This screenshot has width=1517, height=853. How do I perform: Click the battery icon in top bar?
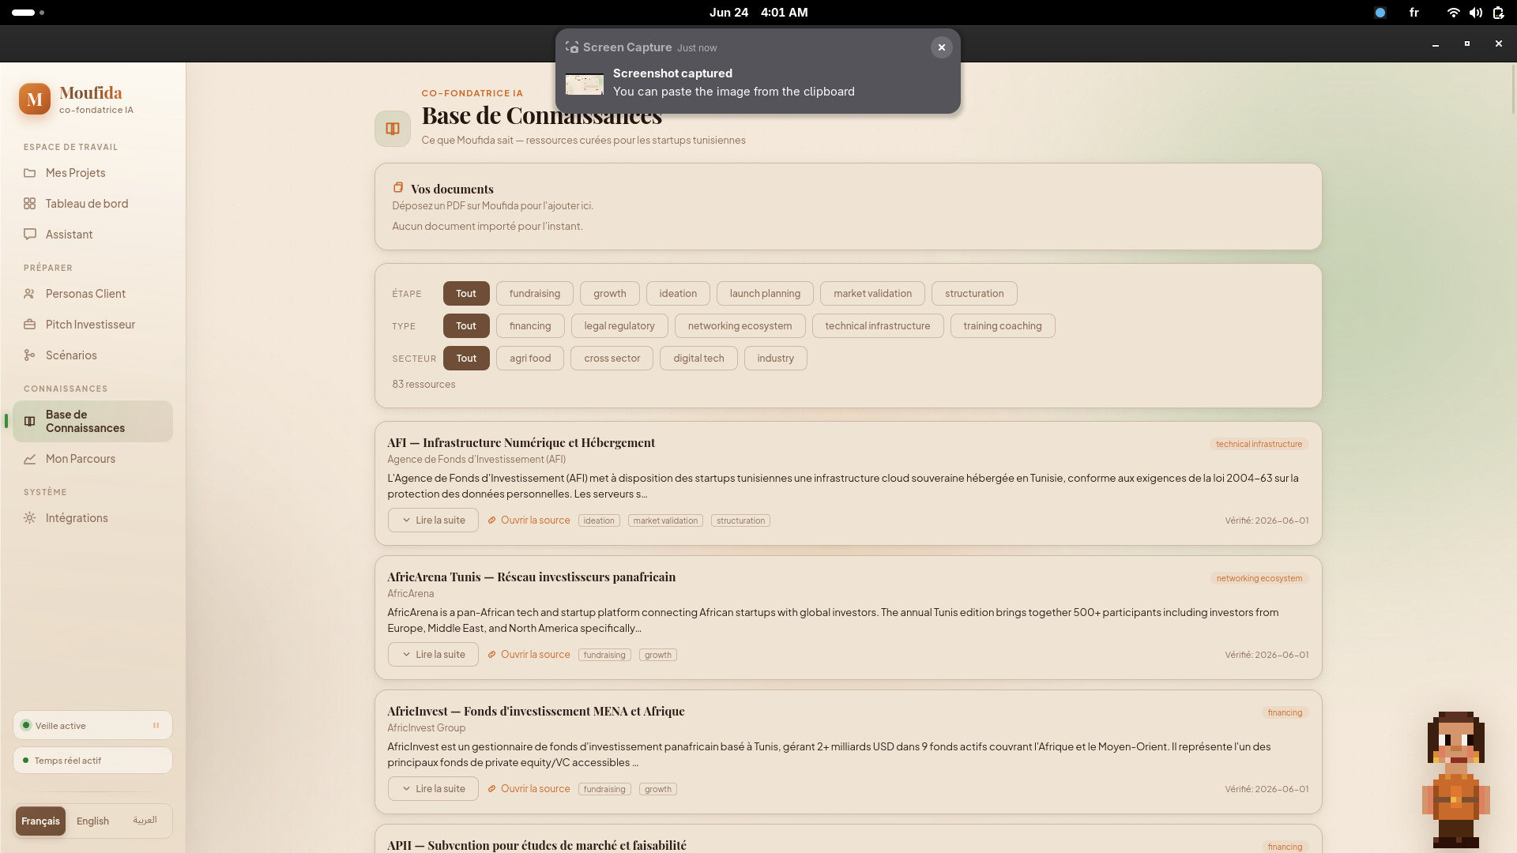coord(1499,13)
